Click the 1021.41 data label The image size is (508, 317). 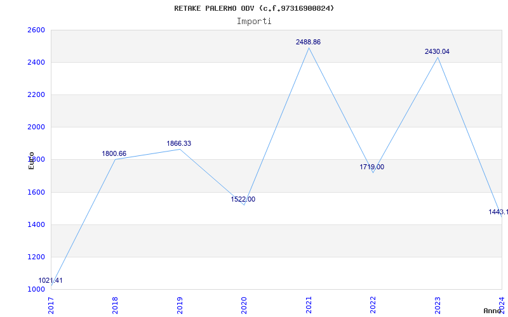51,280
